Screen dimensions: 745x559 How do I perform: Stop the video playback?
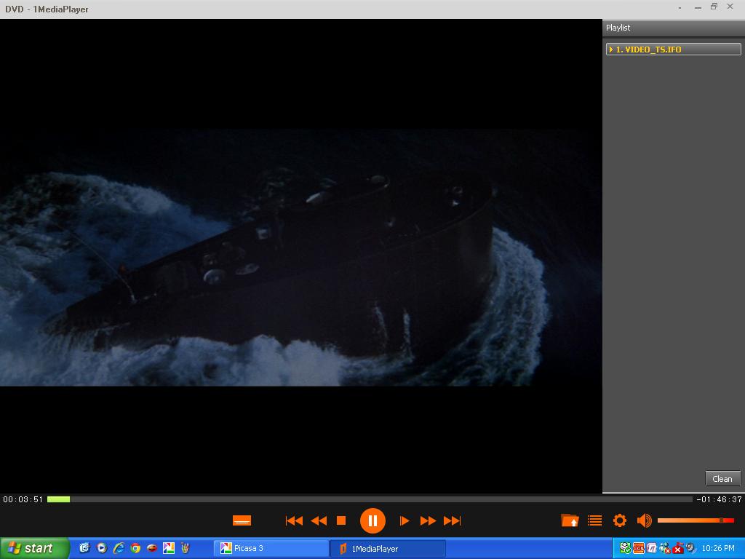click(x=340, y=520)
